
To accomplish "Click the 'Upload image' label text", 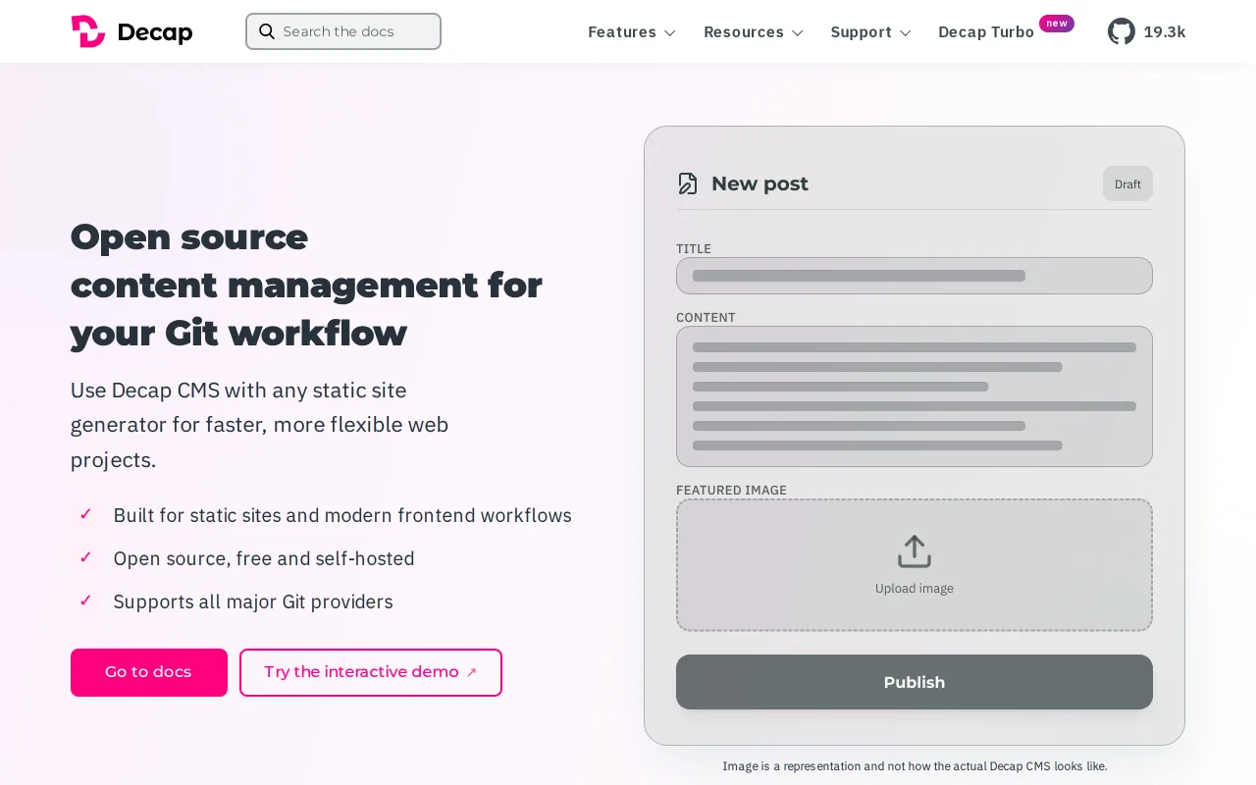I will tap(915, 589).
